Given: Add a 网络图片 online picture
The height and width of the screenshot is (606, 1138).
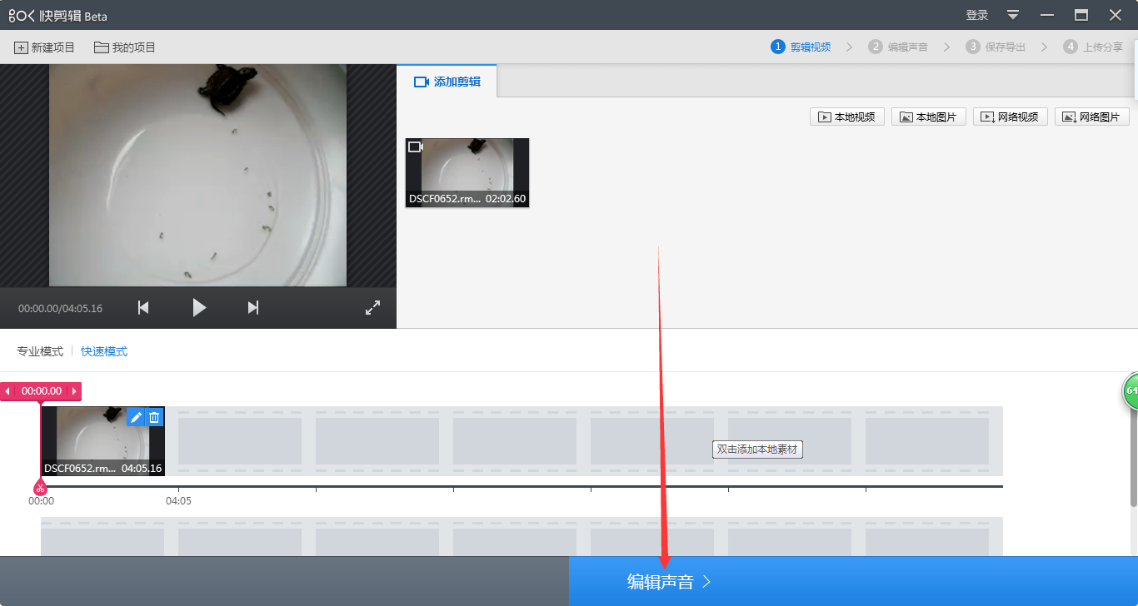Looking at the screenshot, I should tap(1092, 117).
